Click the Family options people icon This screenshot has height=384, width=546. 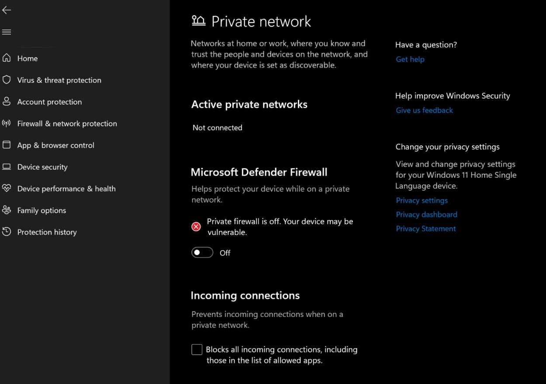[x=7, y=210]
